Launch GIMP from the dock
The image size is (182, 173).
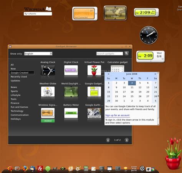coord(55,169)
